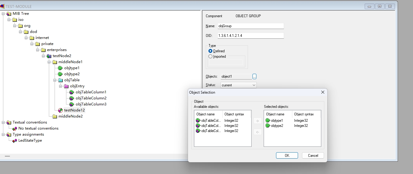Click the -> add object arrow button
Image resolution: width=413 pixels, height=174 pixels.
[257, 121]
